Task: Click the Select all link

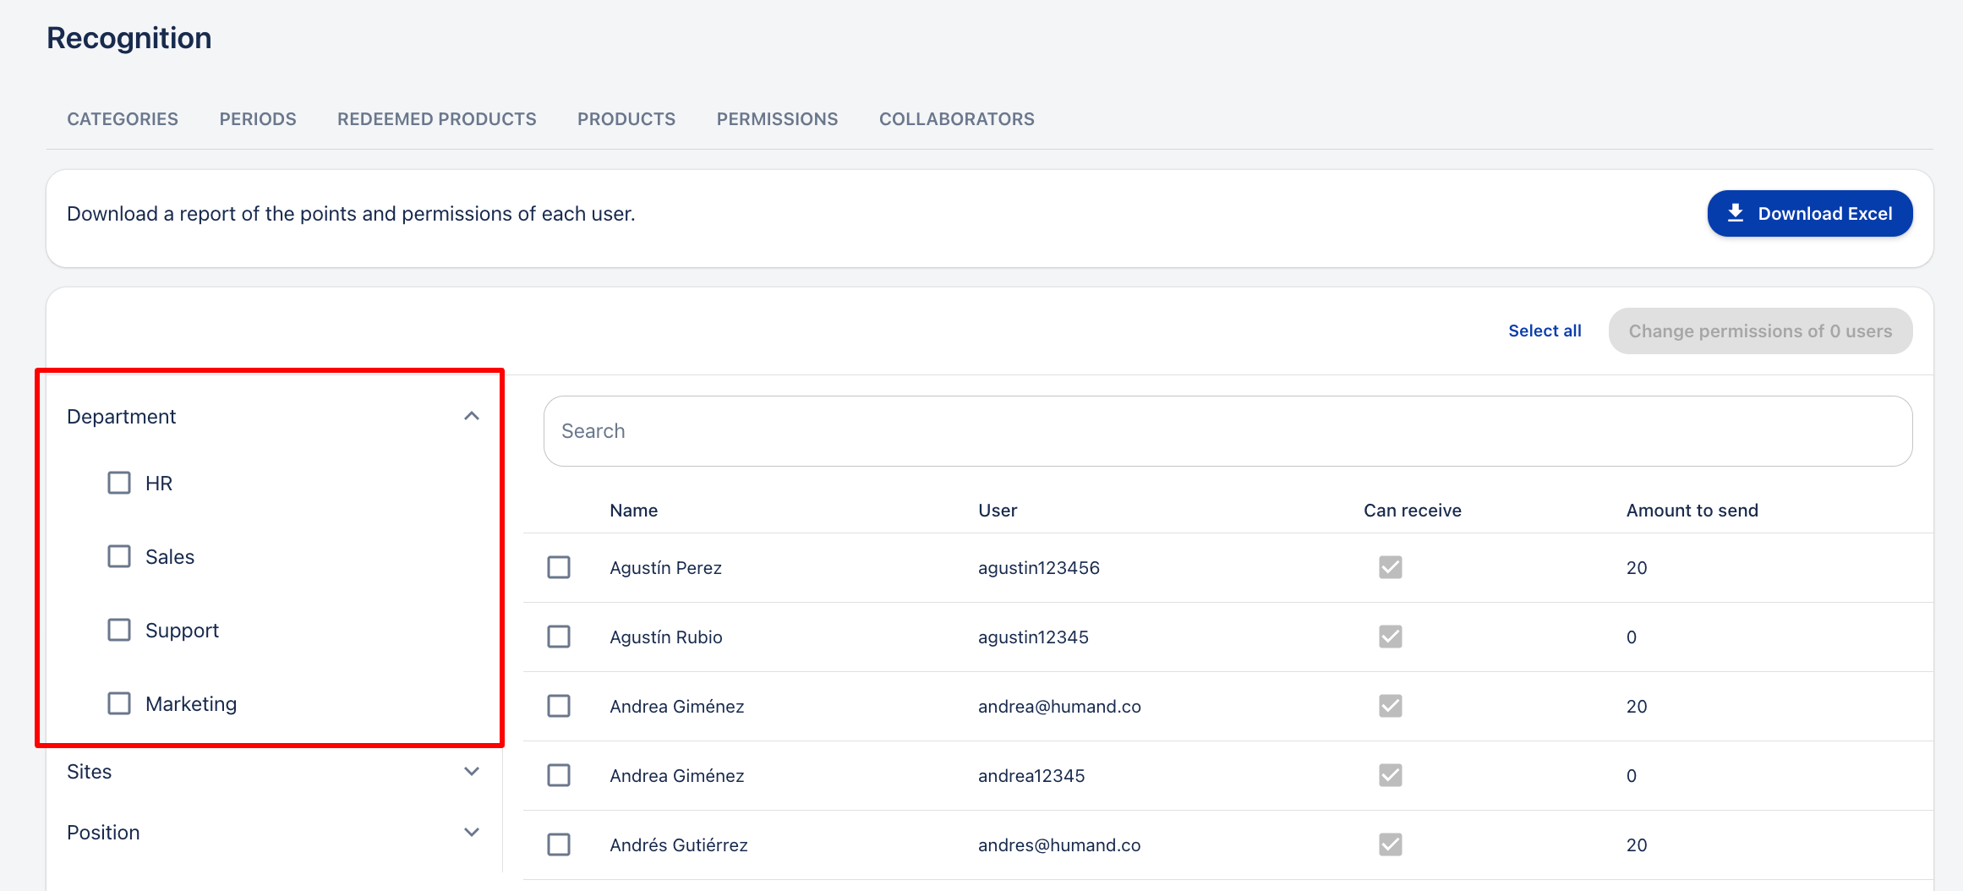Action: click(1544, 331)
